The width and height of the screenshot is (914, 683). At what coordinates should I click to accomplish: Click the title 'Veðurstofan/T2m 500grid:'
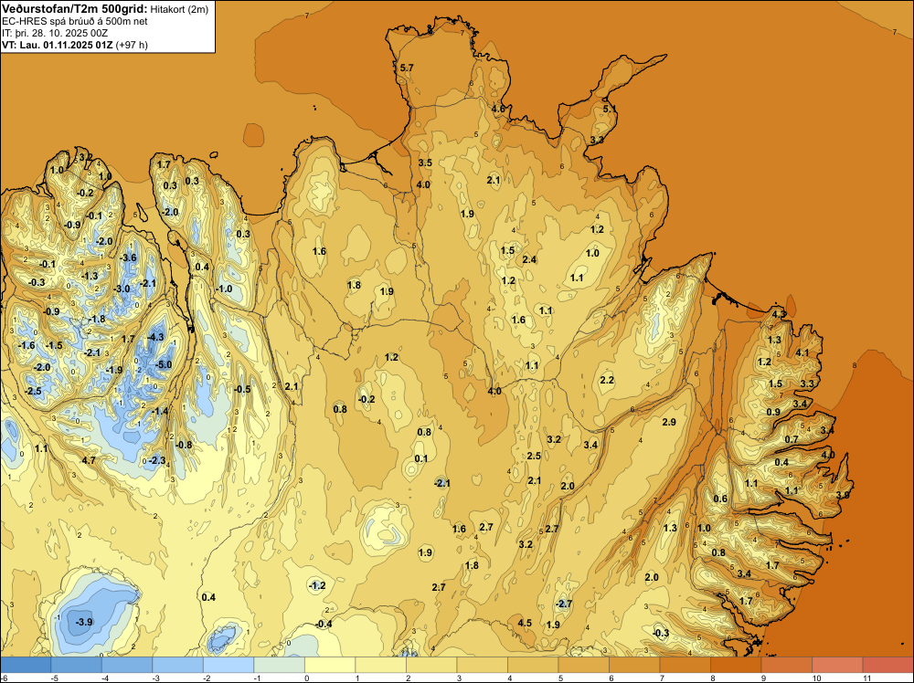click(x=75, y=9)
